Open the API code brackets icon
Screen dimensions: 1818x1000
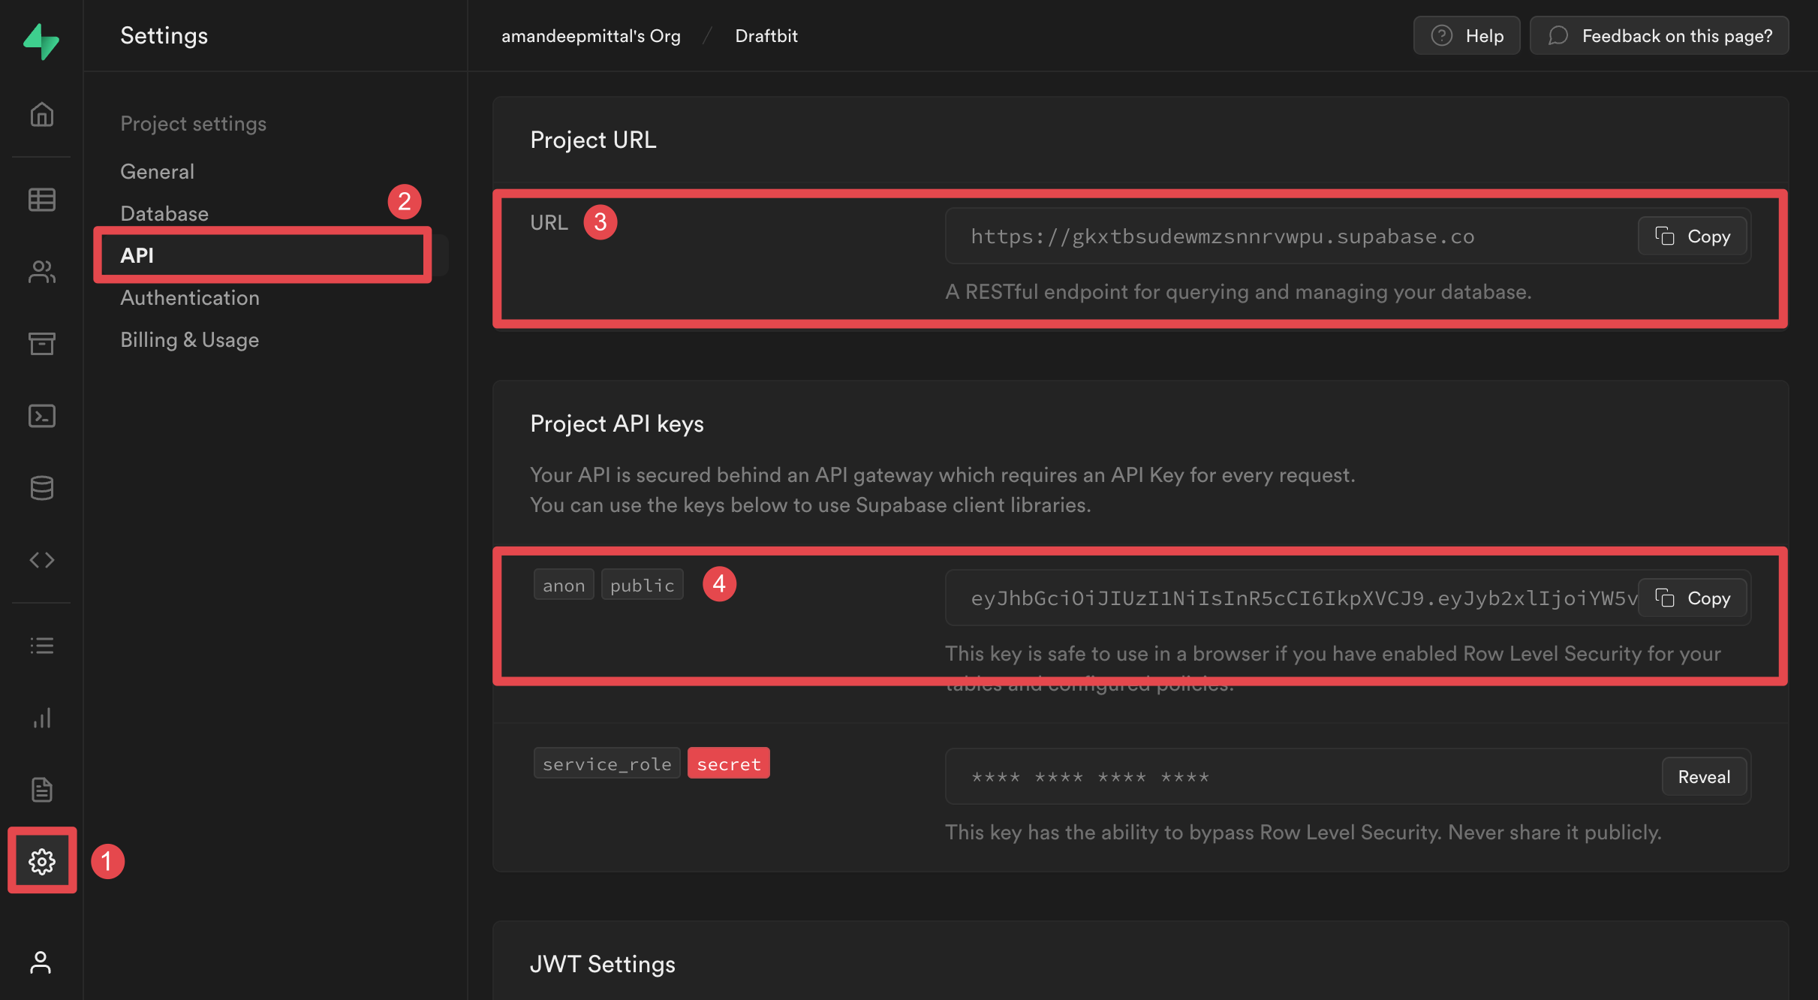[x=41, y=560]
